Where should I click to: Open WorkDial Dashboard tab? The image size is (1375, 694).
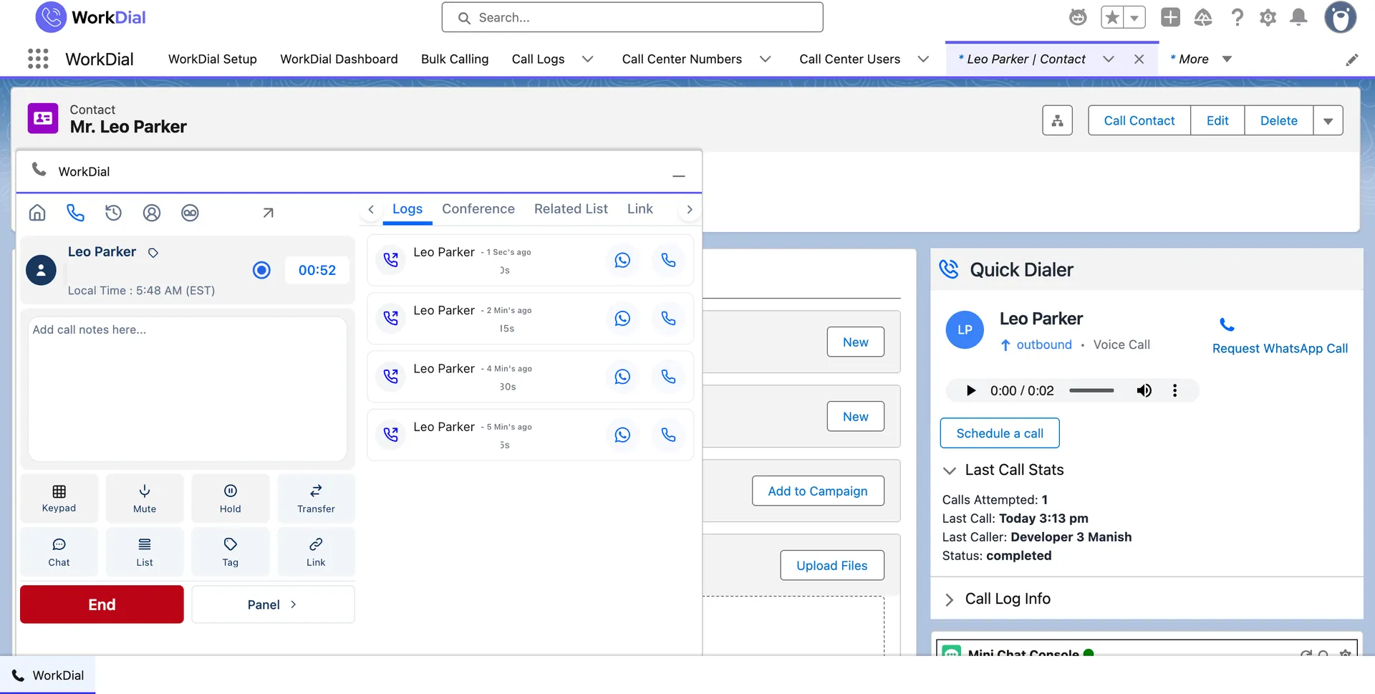coord(339,59)
